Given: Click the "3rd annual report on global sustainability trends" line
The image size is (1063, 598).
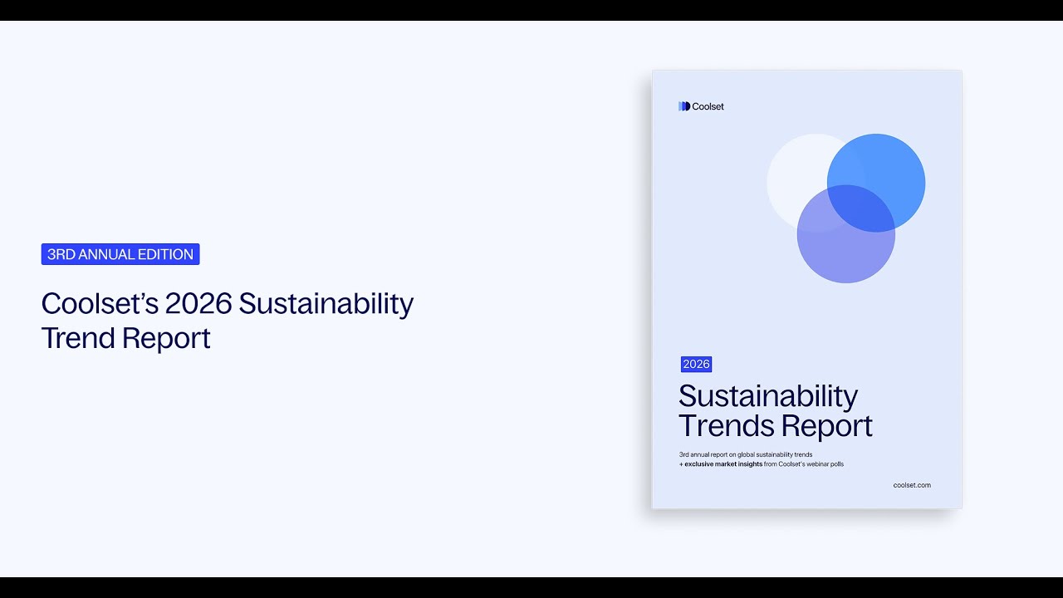Looking at the screenshot, I should [x=746, y=454].
